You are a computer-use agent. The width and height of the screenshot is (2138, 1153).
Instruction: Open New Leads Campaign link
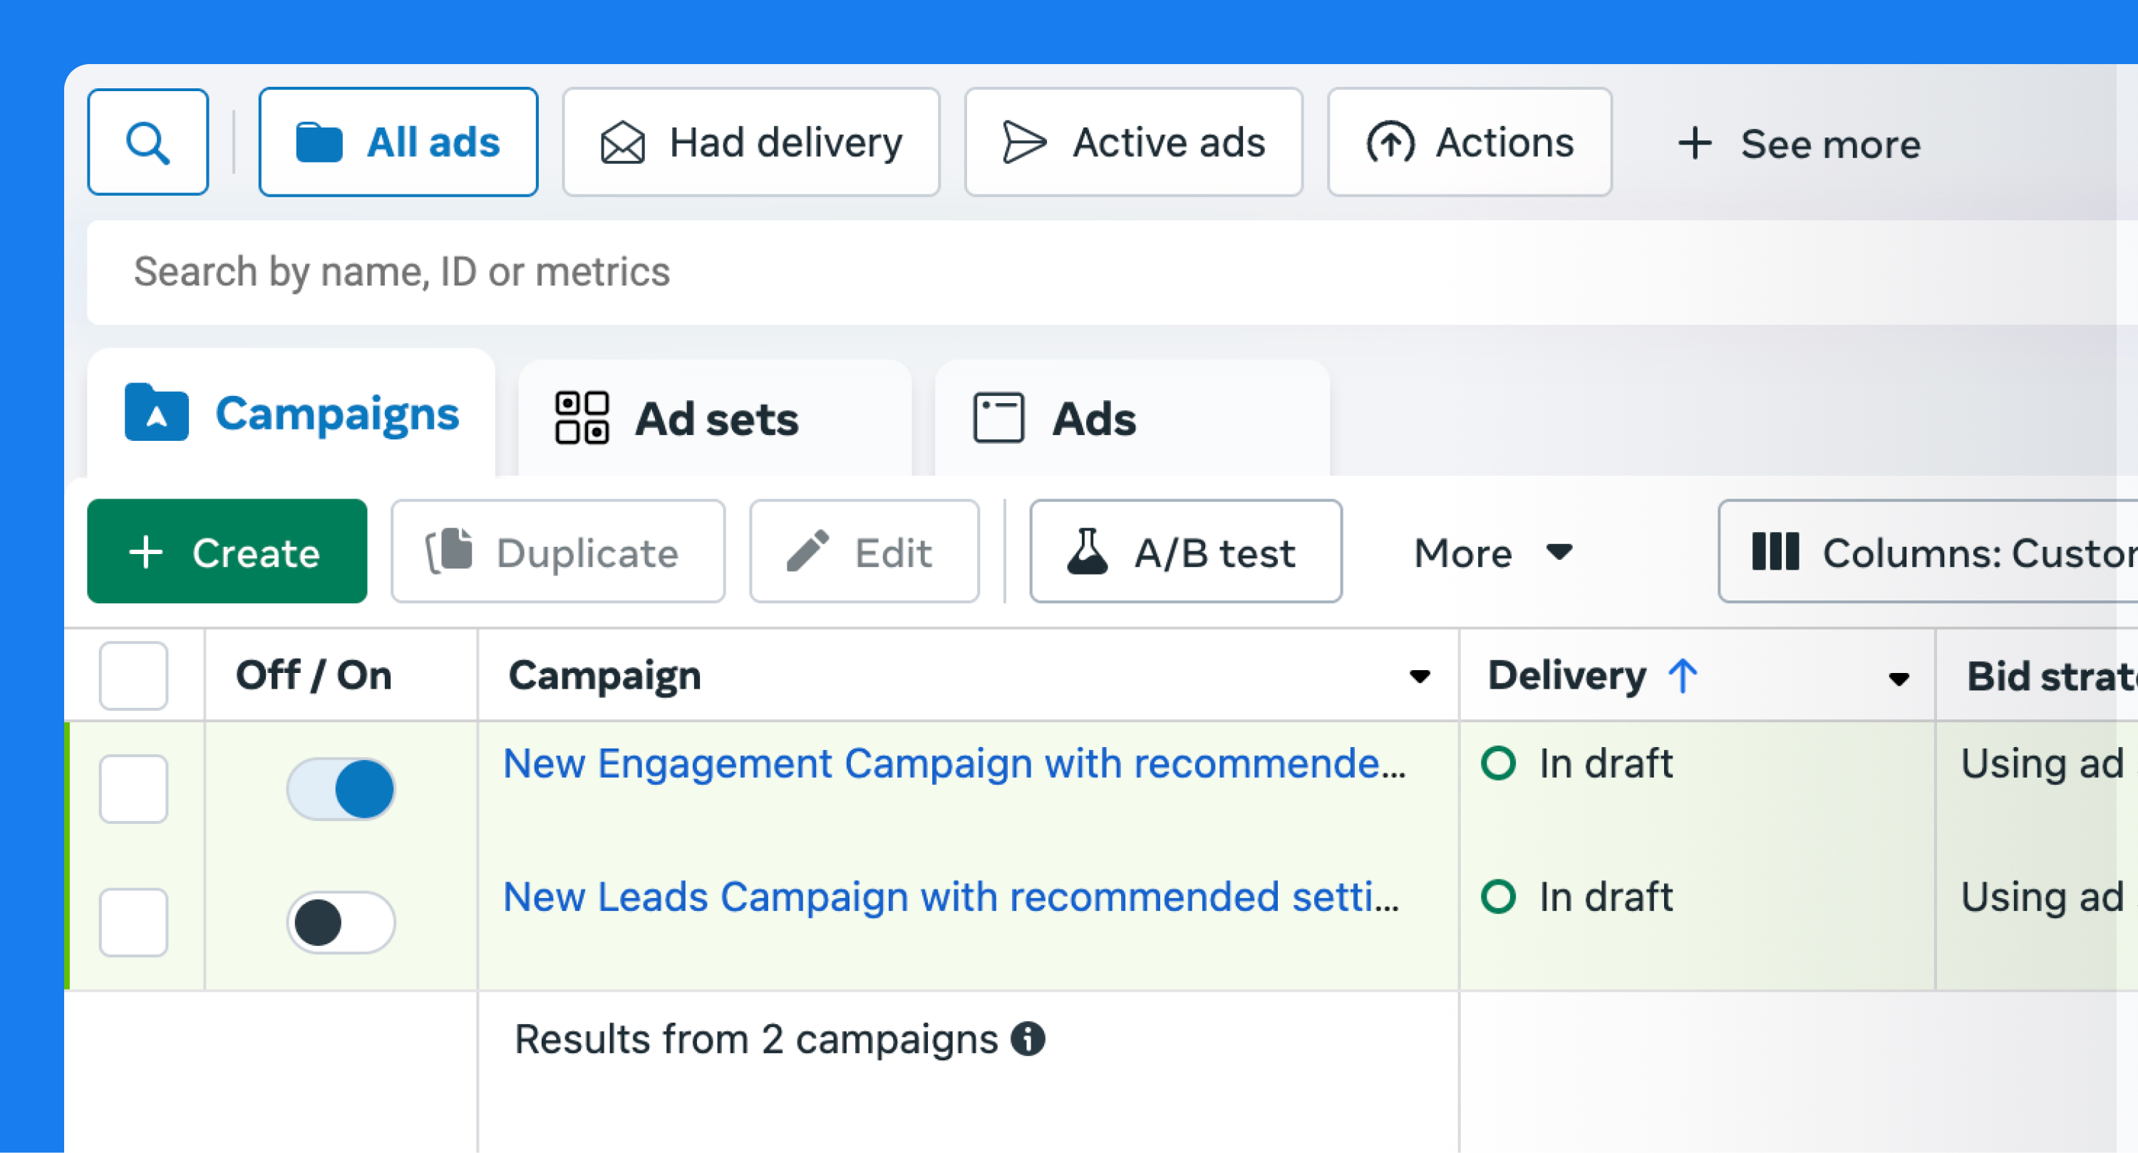pyautogui.click(x=951, y=897)
